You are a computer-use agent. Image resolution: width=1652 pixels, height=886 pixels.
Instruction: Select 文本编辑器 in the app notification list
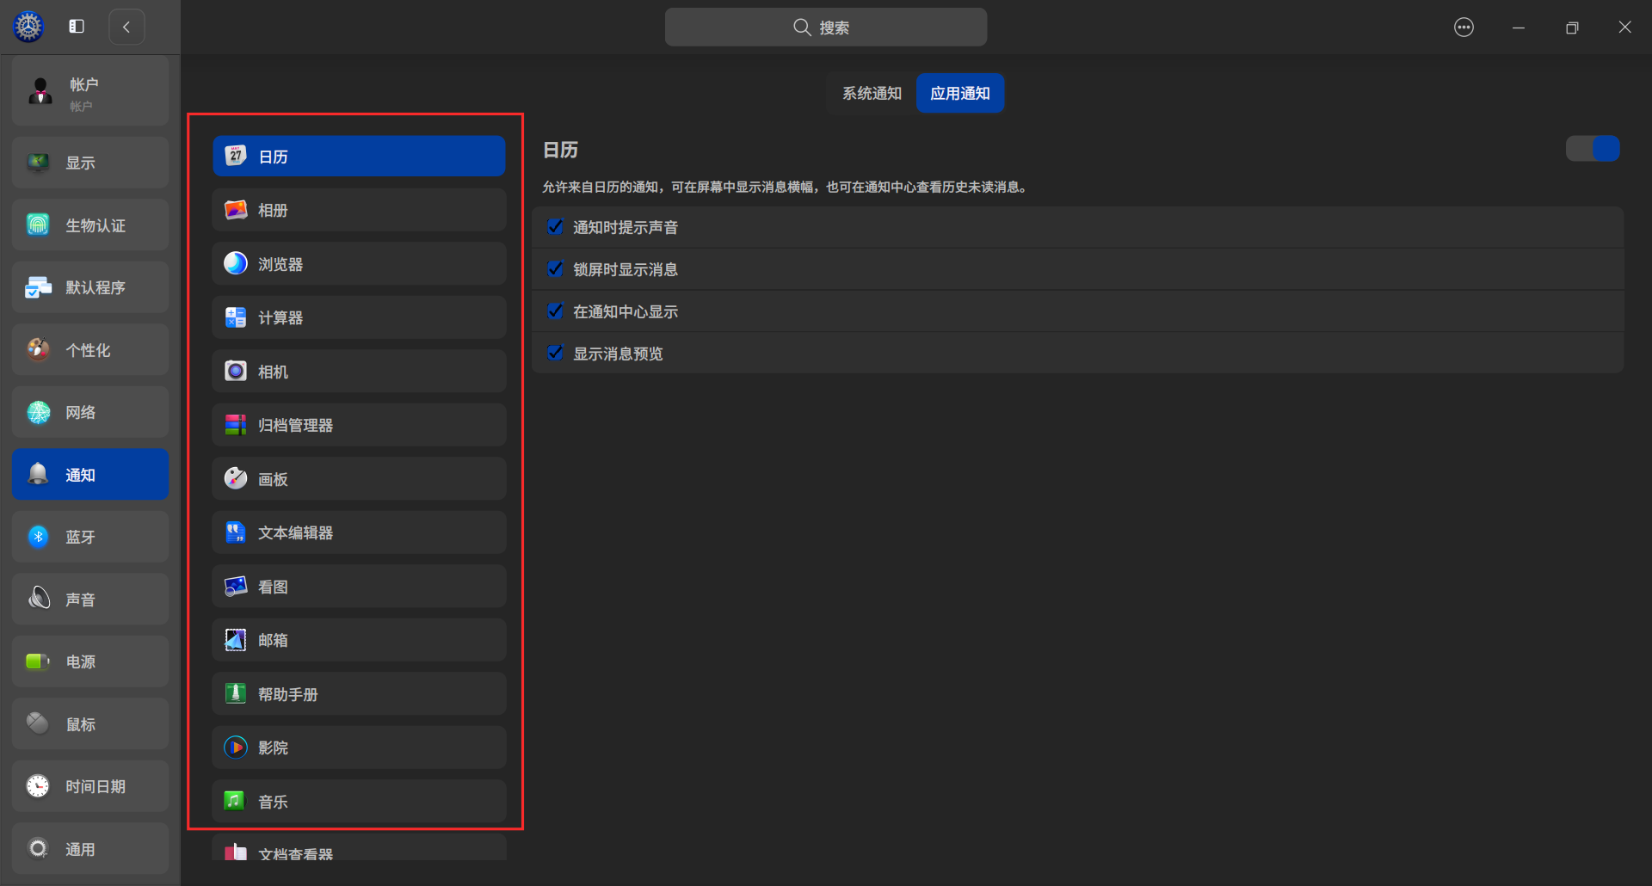(x=358, y=532)
